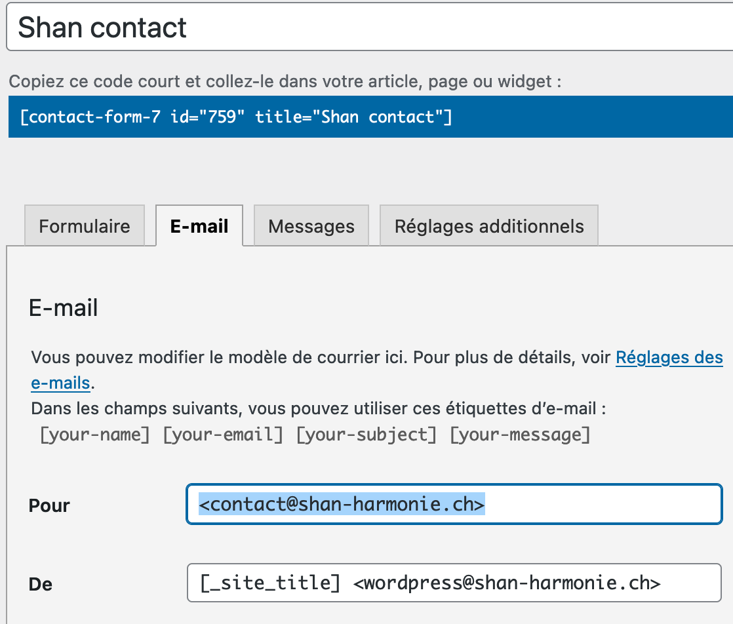Open the Réglages additionnels tab
This screenshot has height=624, width=733.
(x=489, y=226)
